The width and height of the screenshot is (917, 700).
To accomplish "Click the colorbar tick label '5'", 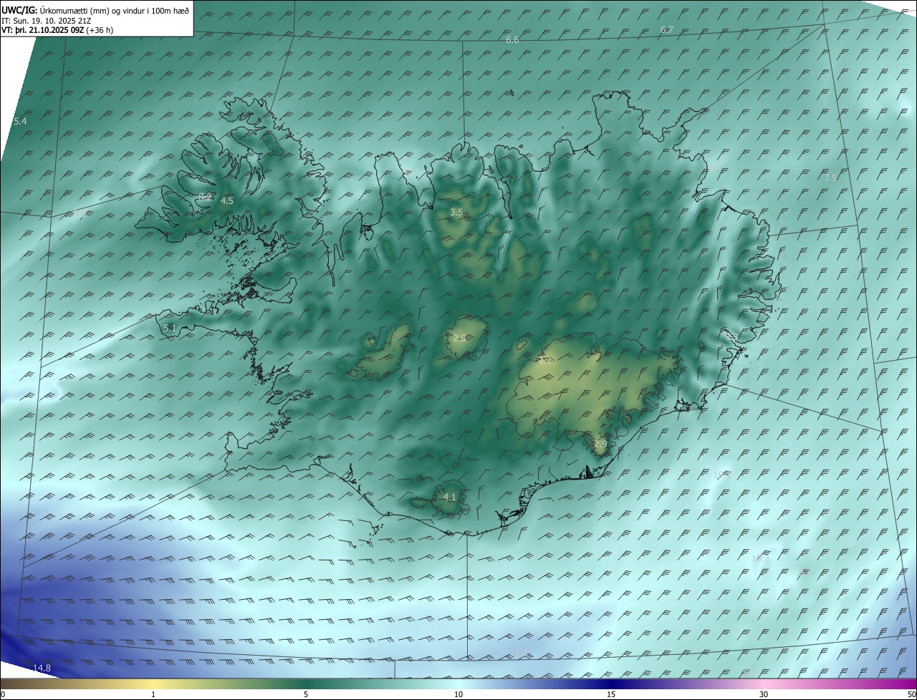I will coord(306,694).
